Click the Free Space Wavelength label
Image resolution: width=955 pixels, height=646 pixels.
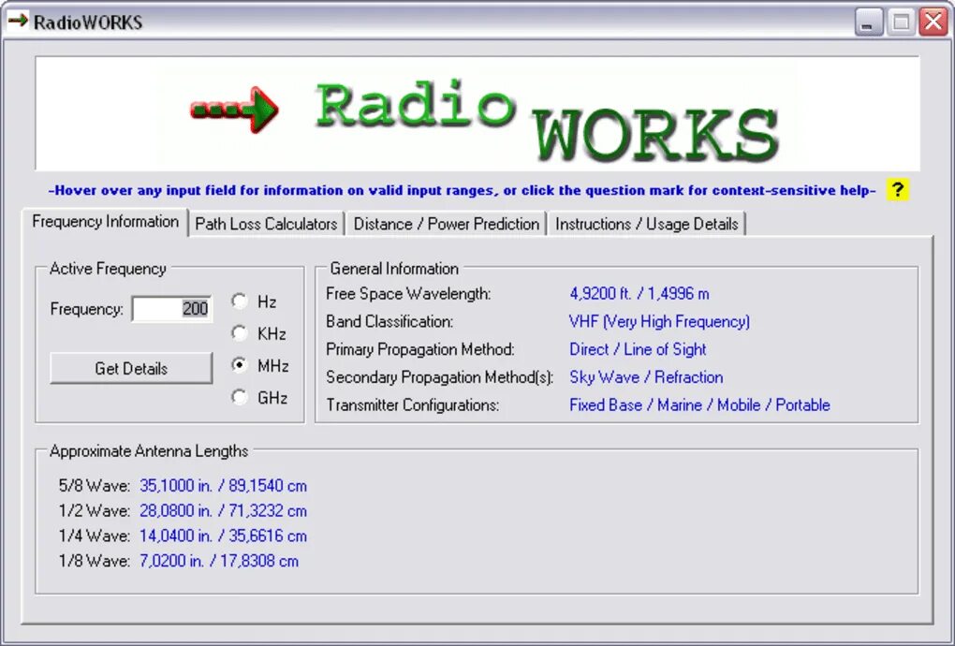pos(408,294)
